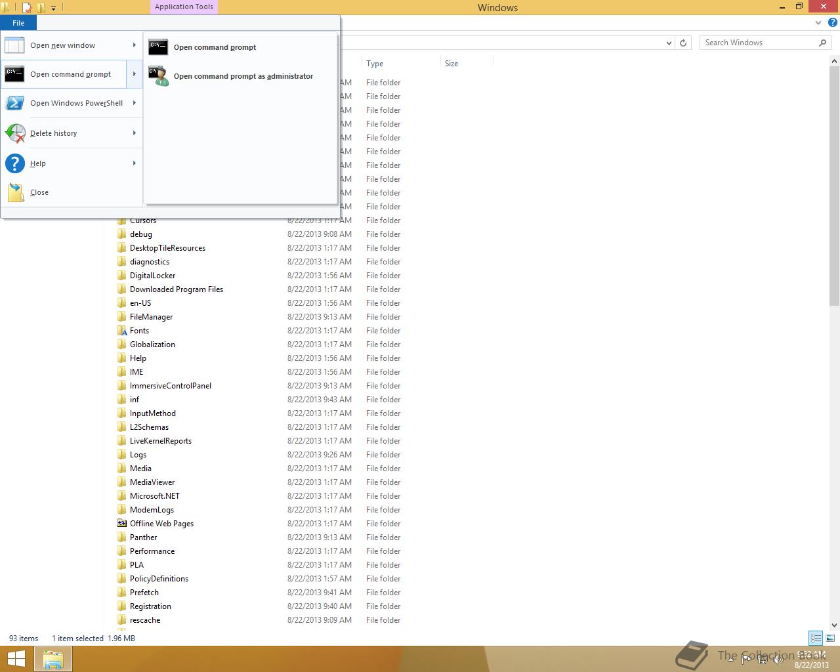The image size is (840, 672).
Task: Click command prompt icon in File menu
Action: (14, 74)
